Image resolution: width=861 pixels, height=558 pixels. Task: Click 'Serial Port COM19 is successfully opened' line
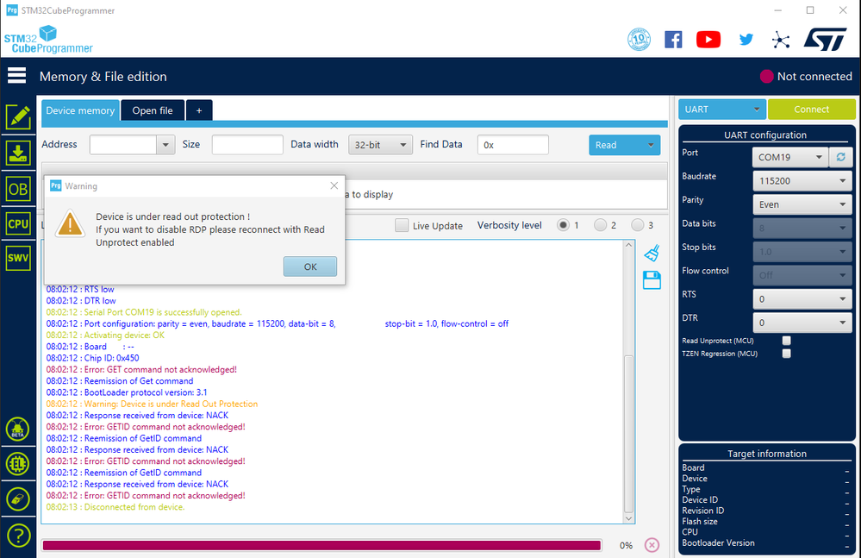pos(144,312)
